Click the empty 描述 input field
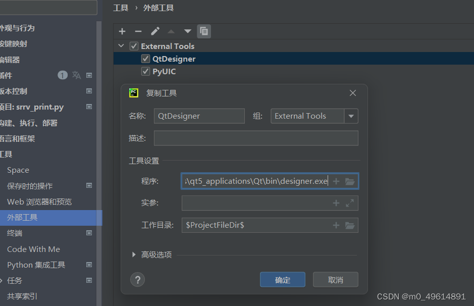The image size is (474, 306). [256, 138]
